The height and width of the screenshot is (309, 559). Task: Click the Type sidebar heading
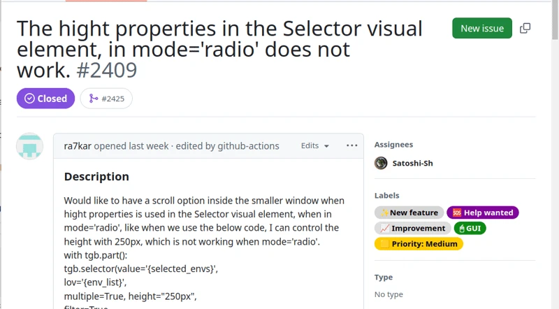[384, 277]
